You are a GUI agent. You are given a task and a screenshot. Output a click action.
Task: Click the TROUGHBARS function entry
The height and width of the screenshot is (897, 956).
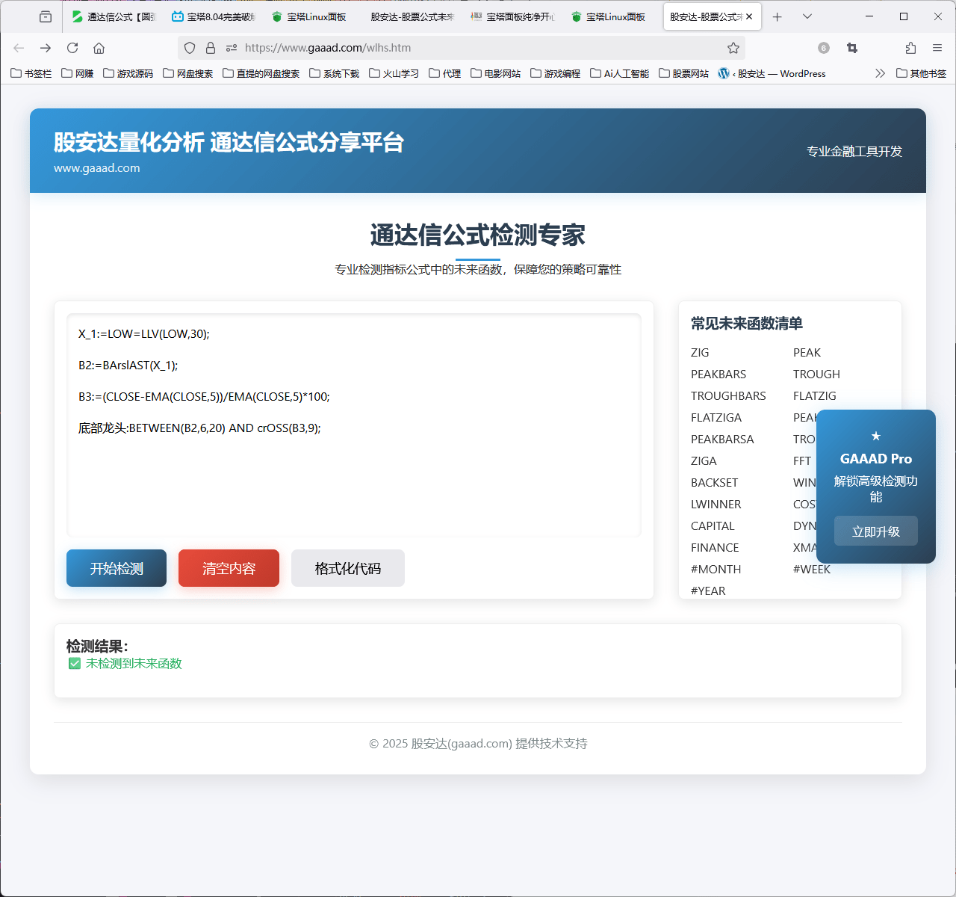coord(728,395)
